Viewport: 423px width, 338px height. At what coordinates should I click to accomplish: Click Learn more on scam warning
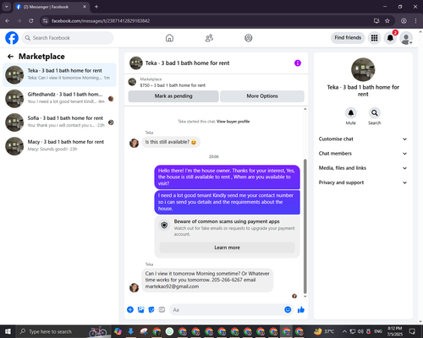click(x=227, y=248)
